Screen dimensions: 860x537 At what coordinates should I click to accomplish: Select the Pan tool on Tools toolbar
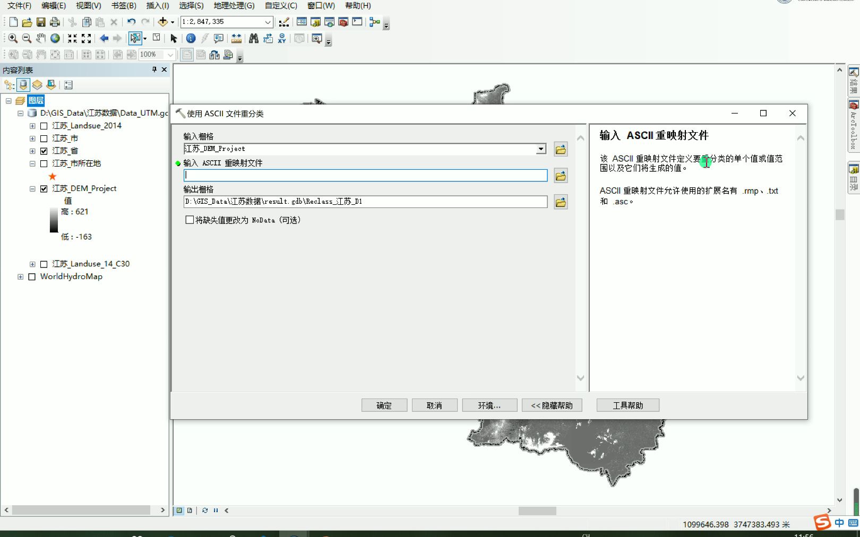tap(41, 38)
